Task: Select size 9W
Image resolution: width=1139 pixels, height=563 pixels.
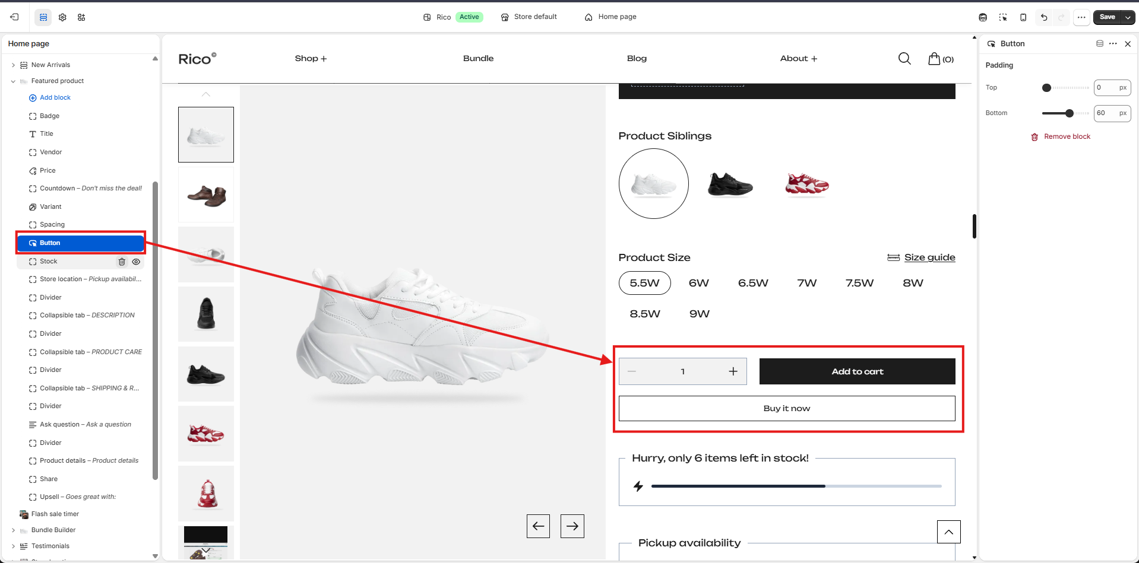Action: (700, 314)
